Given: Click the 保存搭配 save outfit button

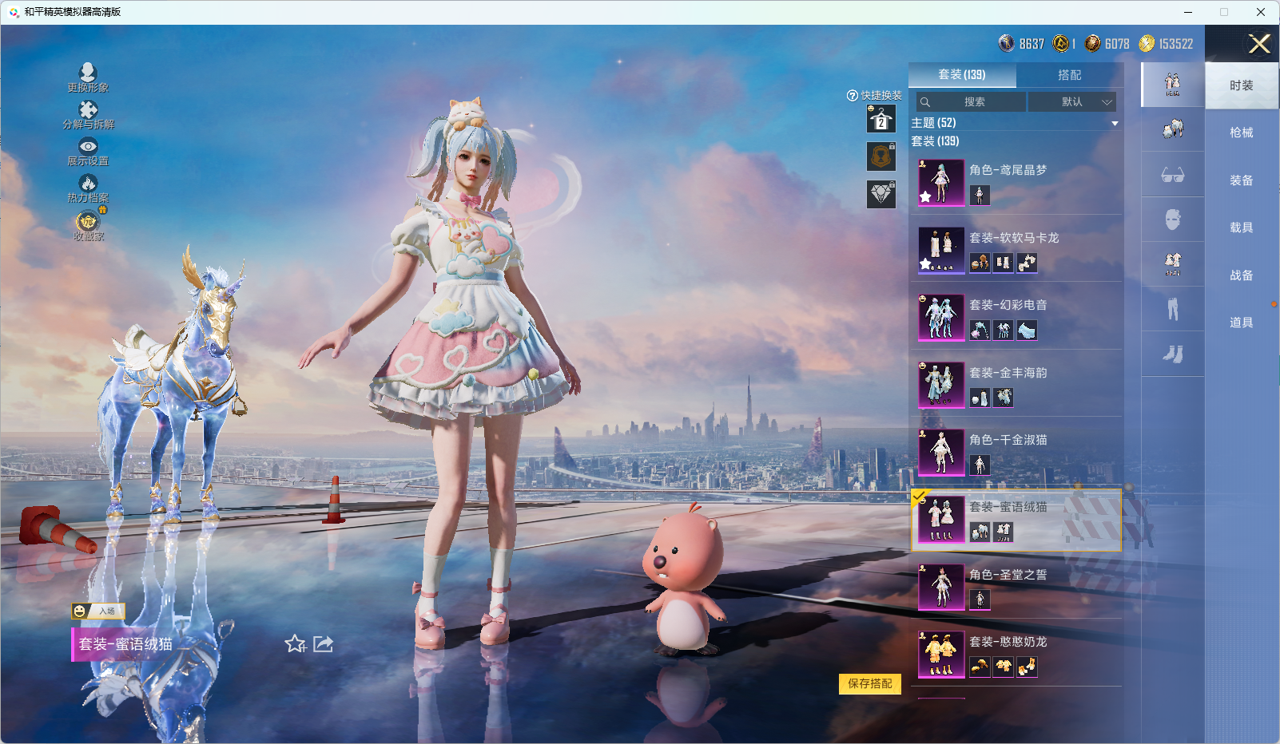Looking at the screenshot, I should 869,683.
